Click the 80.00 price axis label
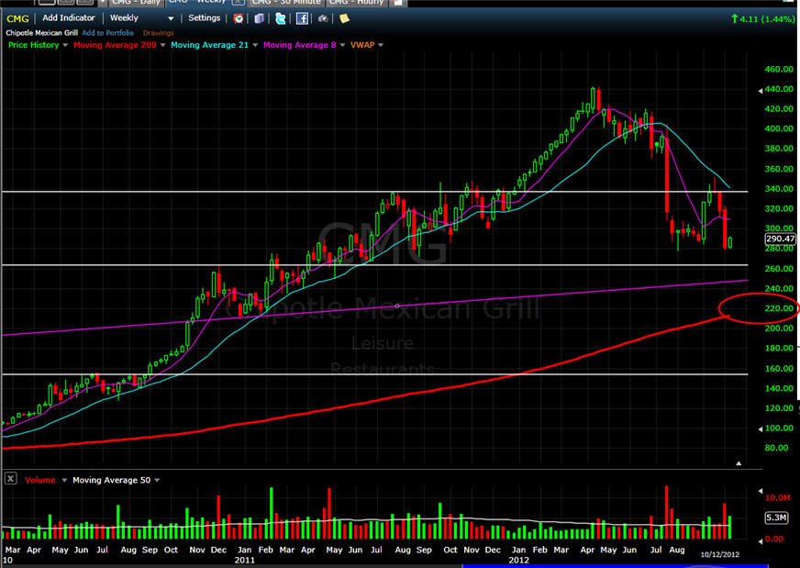 pos(776,448)
